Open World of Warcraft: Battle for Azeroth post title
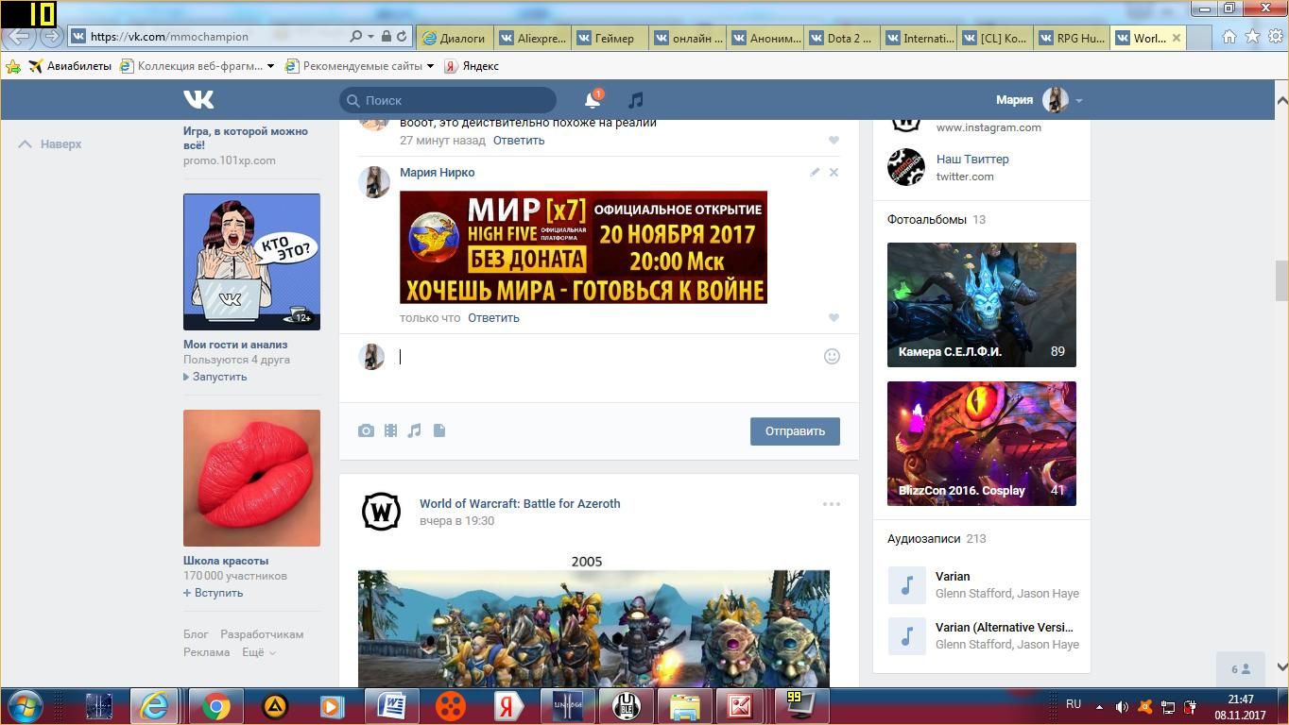This screenshot has width=1289, height=725. coord(520,503)
